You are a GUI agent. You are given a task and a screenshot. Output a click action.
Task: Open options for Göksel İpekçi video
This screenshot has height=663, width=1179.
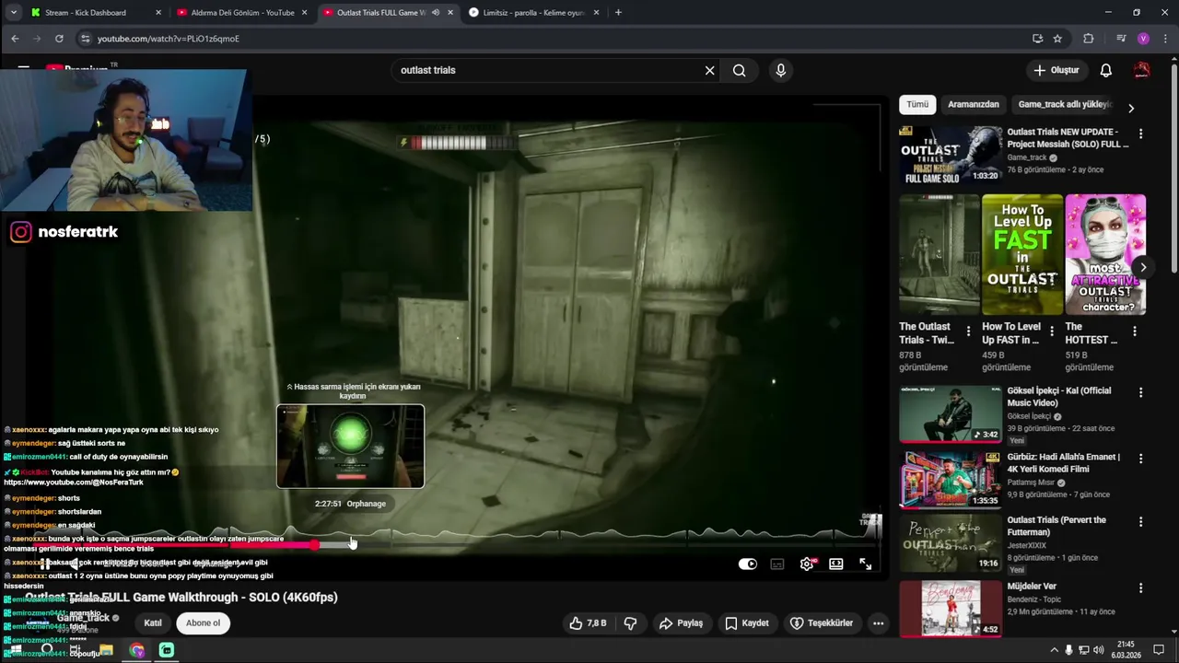tap(1140, 392)
